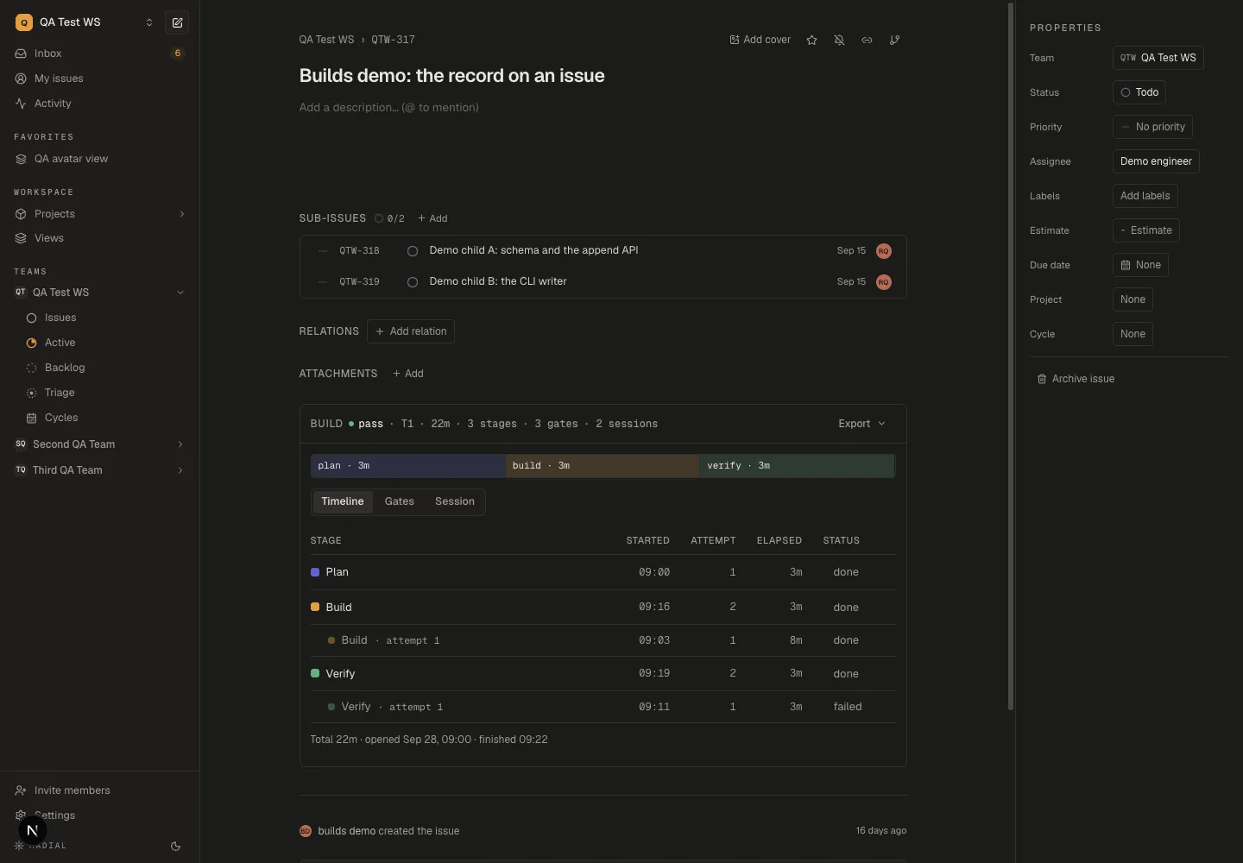Image resolution: width=1243 pixels, height=863 pixels.
Task: Switch to the Gates tab
Action: click(x=400, y=501)
